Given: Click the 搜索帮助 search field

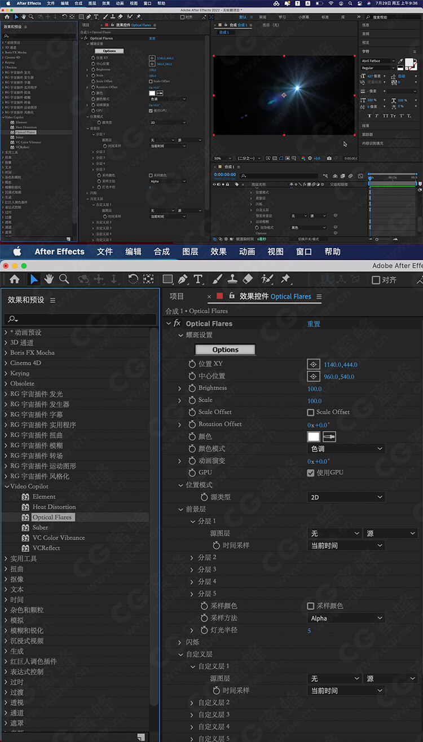Looking at the screenshot, I should 393,17.
